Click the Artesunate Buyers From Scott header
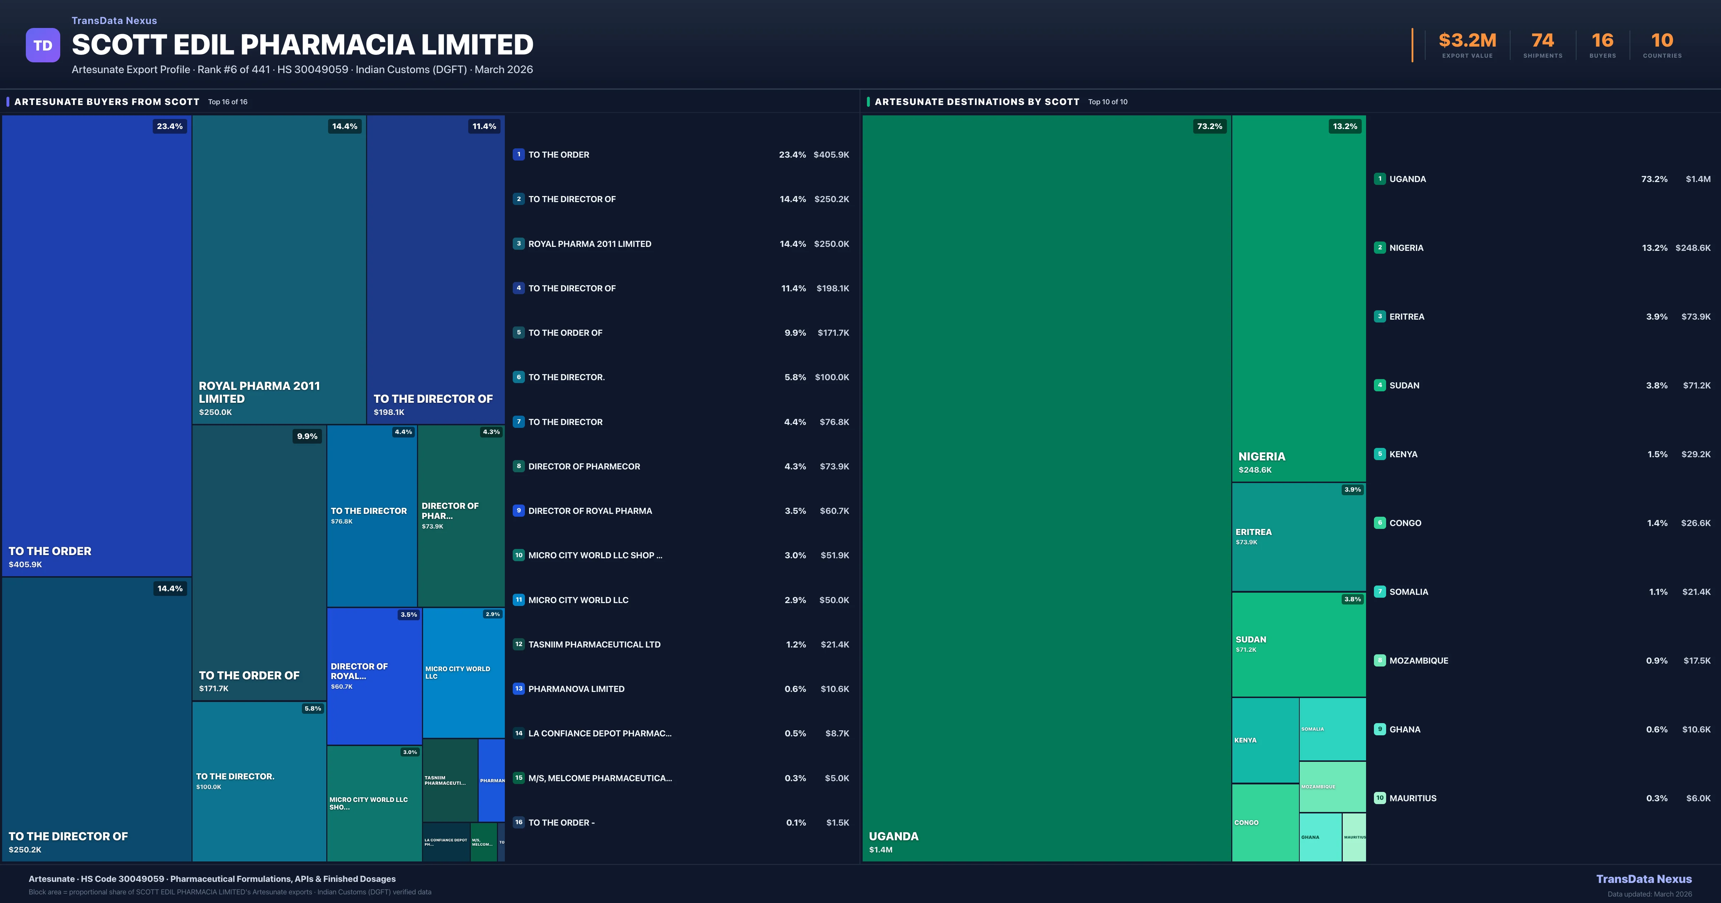 (x=107, y=101)
